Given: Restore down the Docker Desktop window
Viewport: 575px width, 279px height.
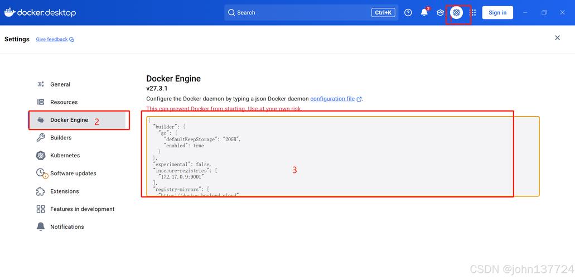Looking at the screenshot, I should pos(544,12).
